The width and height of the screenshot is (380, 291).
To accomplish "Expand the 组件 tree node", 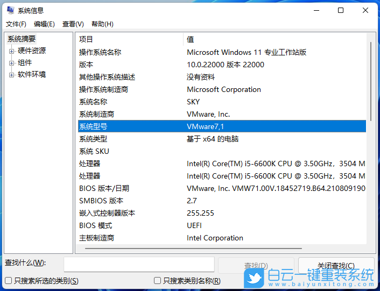I will pos(11,63).
